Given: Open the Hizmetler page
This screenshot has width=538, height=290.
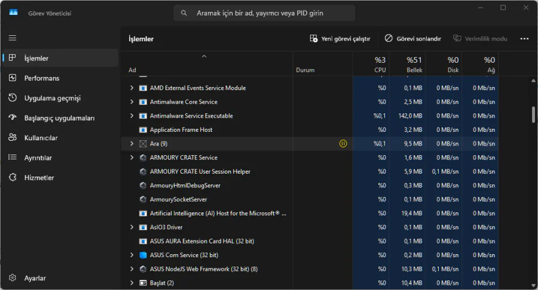Looking at the screenshot, I should pyautogui.click(x=60, y=177).
